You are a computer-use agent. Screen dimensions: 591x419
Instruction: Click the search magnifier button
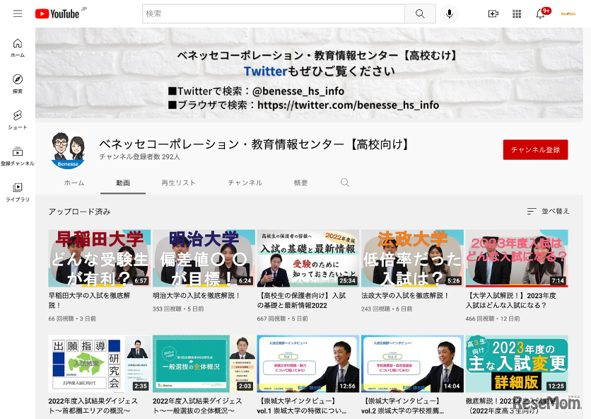pyautogui.click(x=420, y=13)
